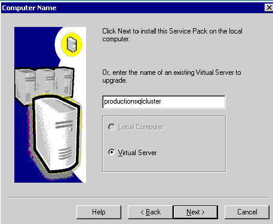273x224 pixels.
Task: Click the Help button
Action: (99, 212)
